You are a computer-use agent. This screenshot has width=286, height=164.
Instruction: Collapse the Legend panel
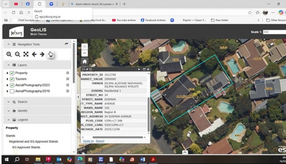pos(9,120)
